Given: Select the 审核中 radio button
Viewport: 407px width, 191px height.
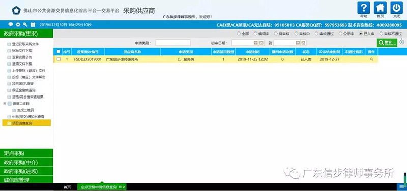Looking at the screenshot, I should point(296,34).
